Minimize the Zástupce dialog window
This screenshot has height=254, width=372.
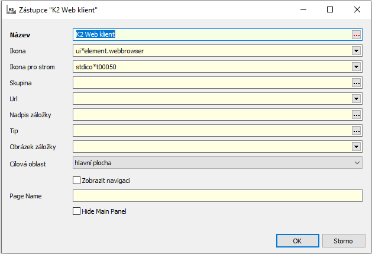click(303, 9)
